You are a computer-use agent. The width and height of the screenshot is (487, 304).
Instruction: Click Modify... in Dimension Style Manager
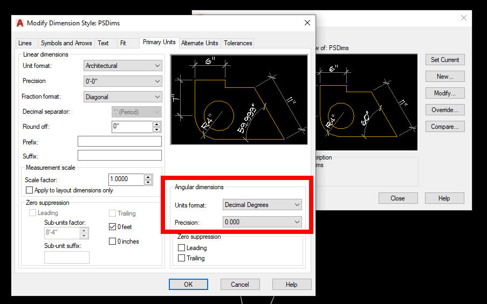(445, 93)
